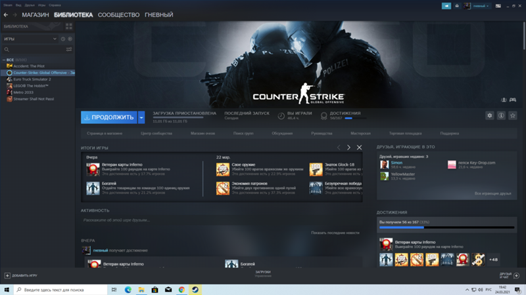Screen dimensions: 526x295
Task: Select Accident: The Pilot game
Action: click(x=29, y=66)
